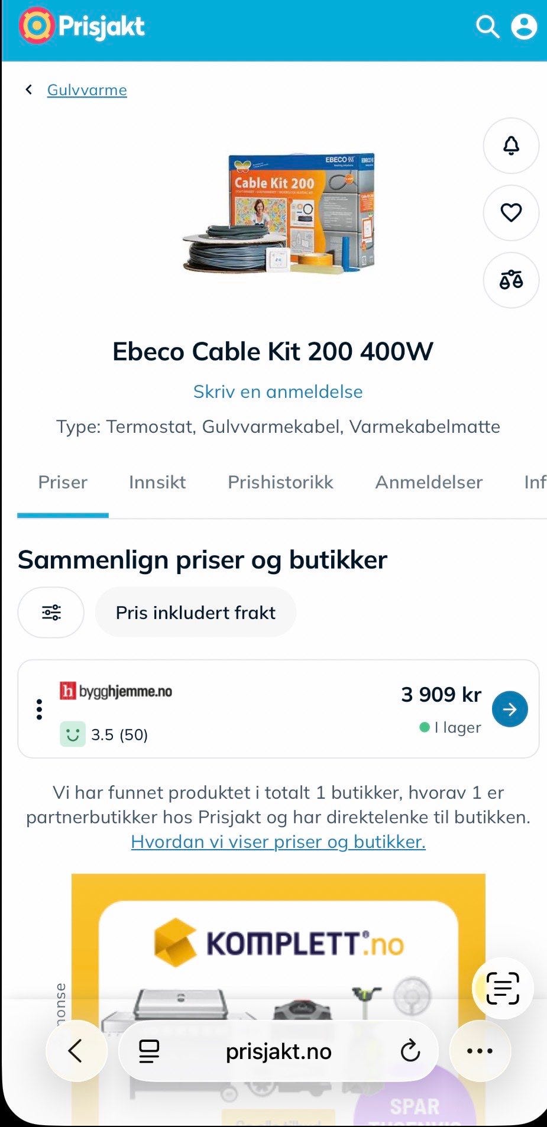
Task: Open the user account profile icon
Action: (524, 27)
